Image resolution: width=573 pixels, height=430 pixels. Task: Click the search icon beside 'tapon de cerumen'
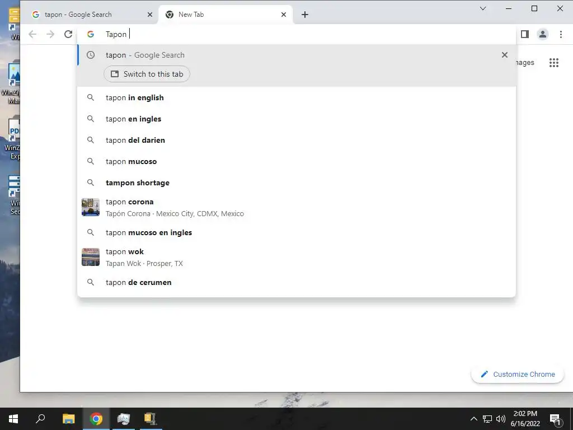click(x=91, y=282)
